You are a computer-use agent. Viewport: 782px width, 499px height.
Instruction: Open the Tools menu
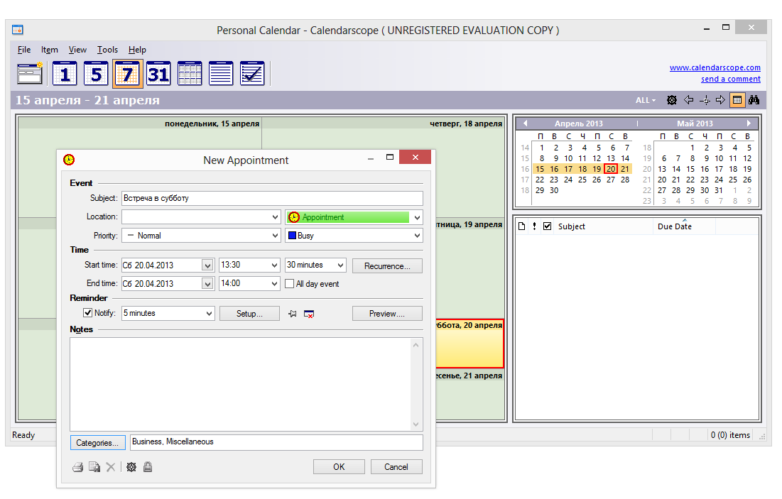tap(107, 50)
